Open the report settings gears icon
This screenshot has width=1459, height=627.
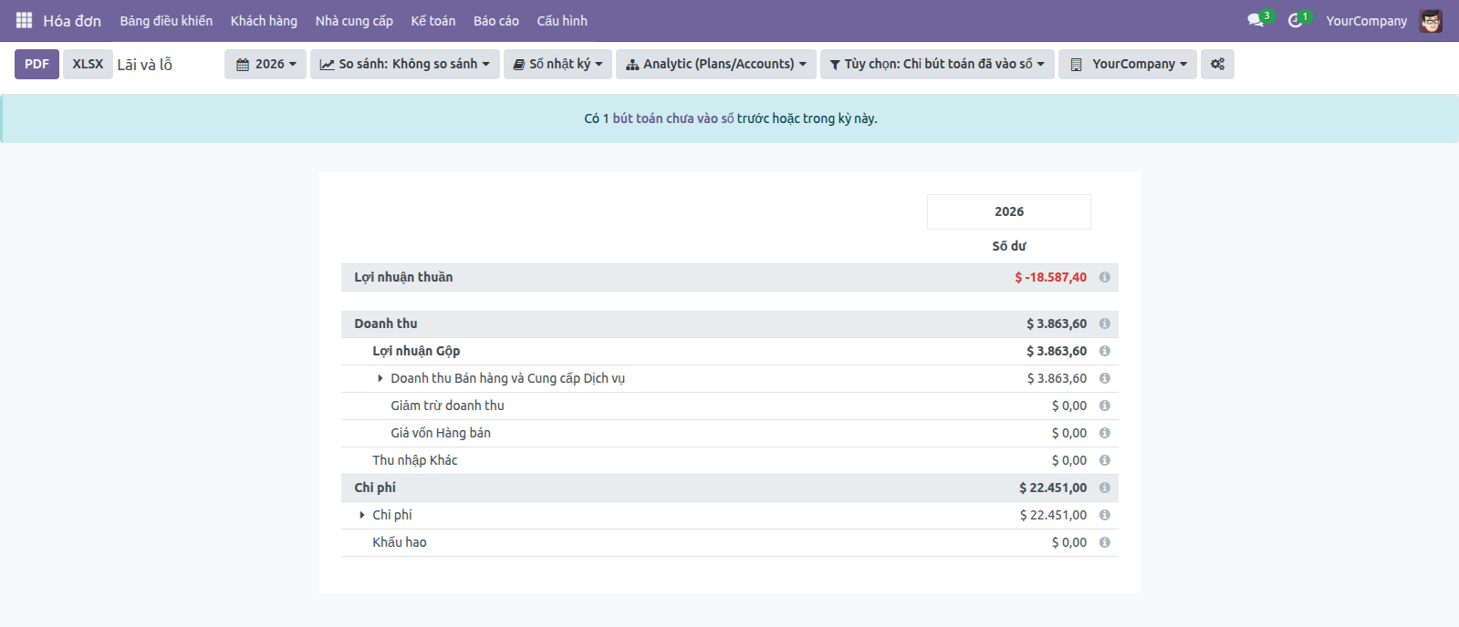click(1217, 64)
